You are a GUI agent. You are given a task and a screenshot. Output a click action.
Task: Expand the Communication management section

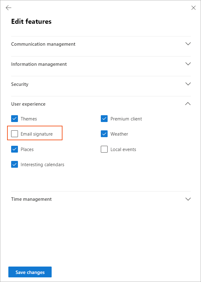pos(43,44)
